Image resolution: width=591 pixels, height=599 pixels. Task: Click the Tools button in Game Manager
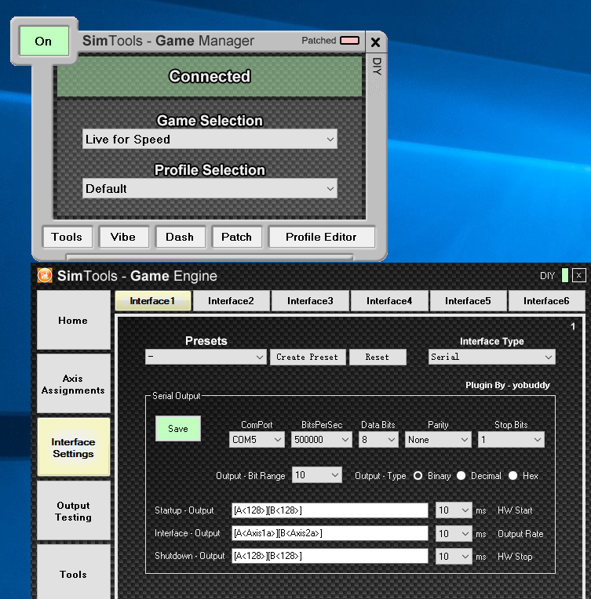pyautogui.click(x=67, y=237)
